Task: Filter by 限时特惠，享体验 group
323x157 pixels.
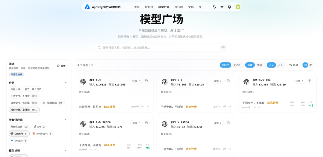Action: pos(24,110)
